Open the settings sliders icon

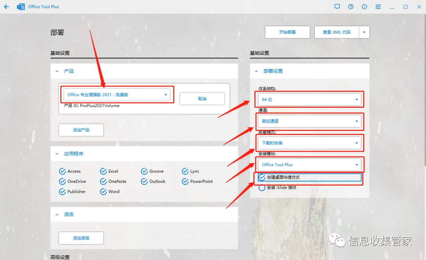click(x=378, y=7)
